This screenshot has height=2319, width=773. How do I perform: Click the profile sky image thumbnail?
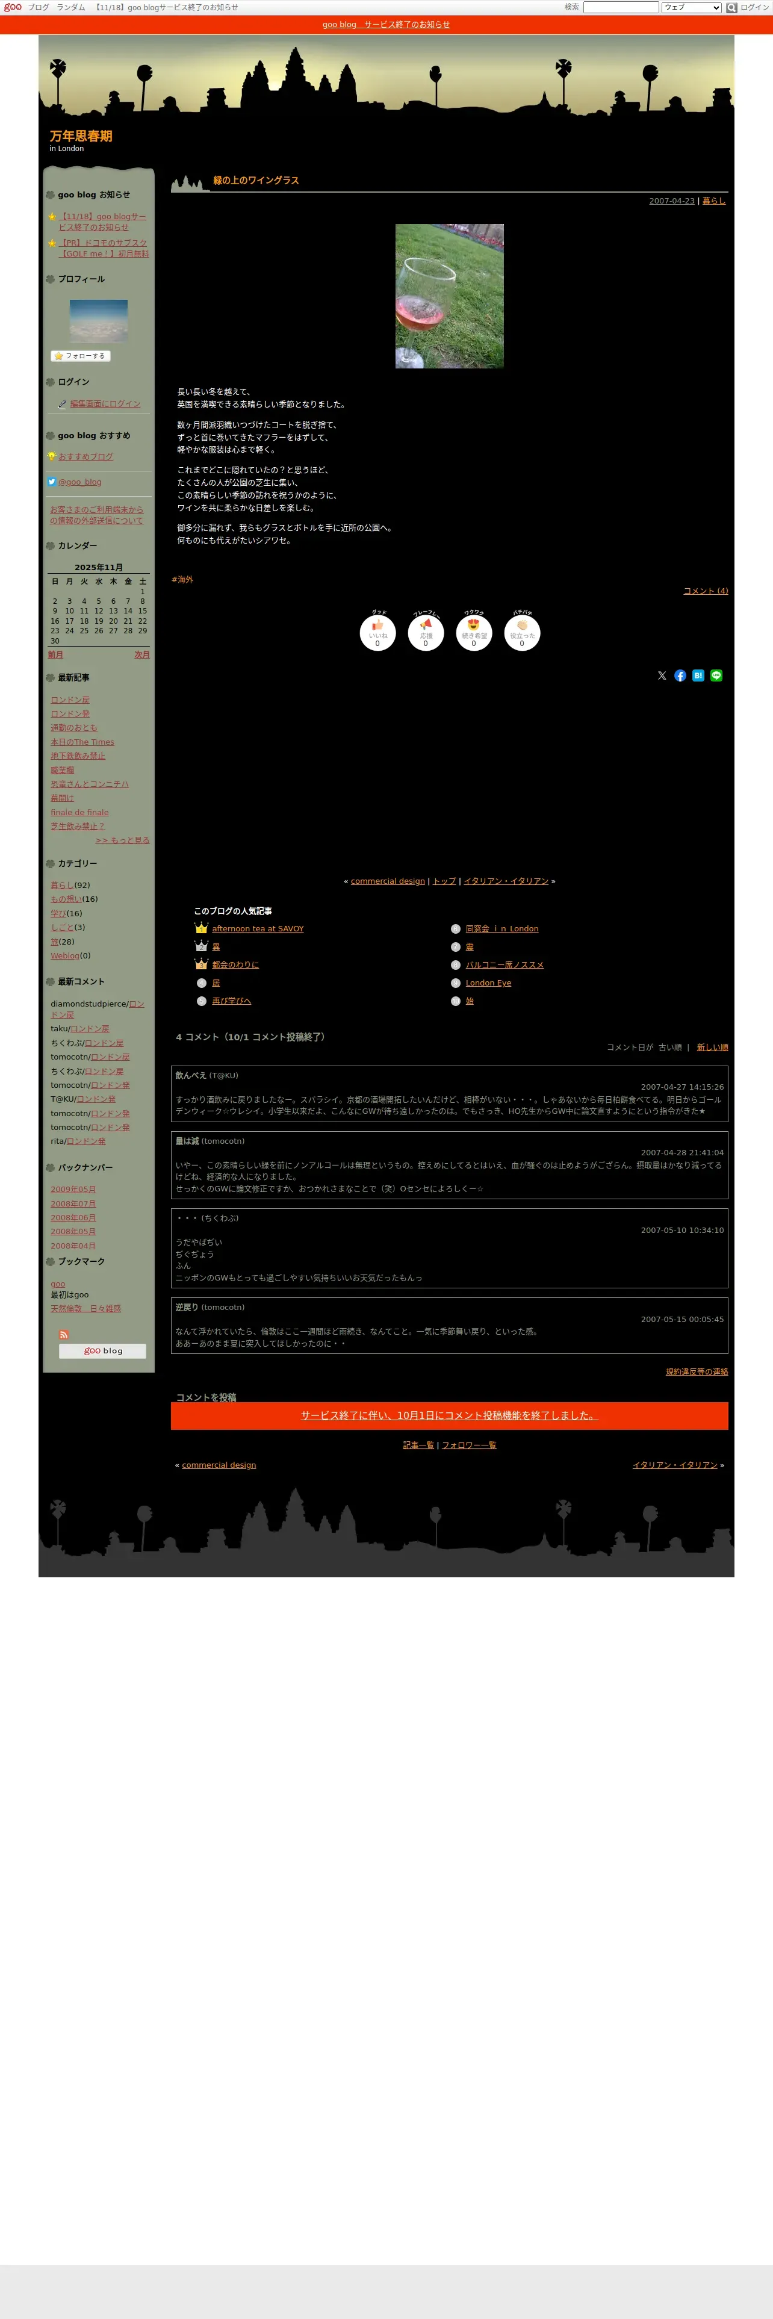click(x=99, y=320)
